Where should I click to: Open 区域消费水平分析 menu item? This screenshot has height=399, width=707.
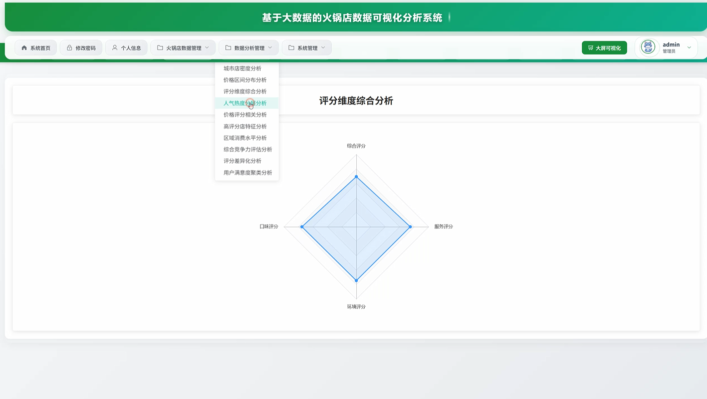pos(247,138)
